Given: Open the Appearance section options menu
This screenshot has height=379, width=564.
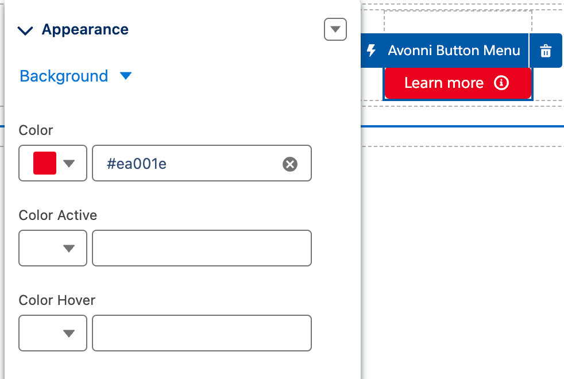Looking at the screenshot, I should pos(335,29).
